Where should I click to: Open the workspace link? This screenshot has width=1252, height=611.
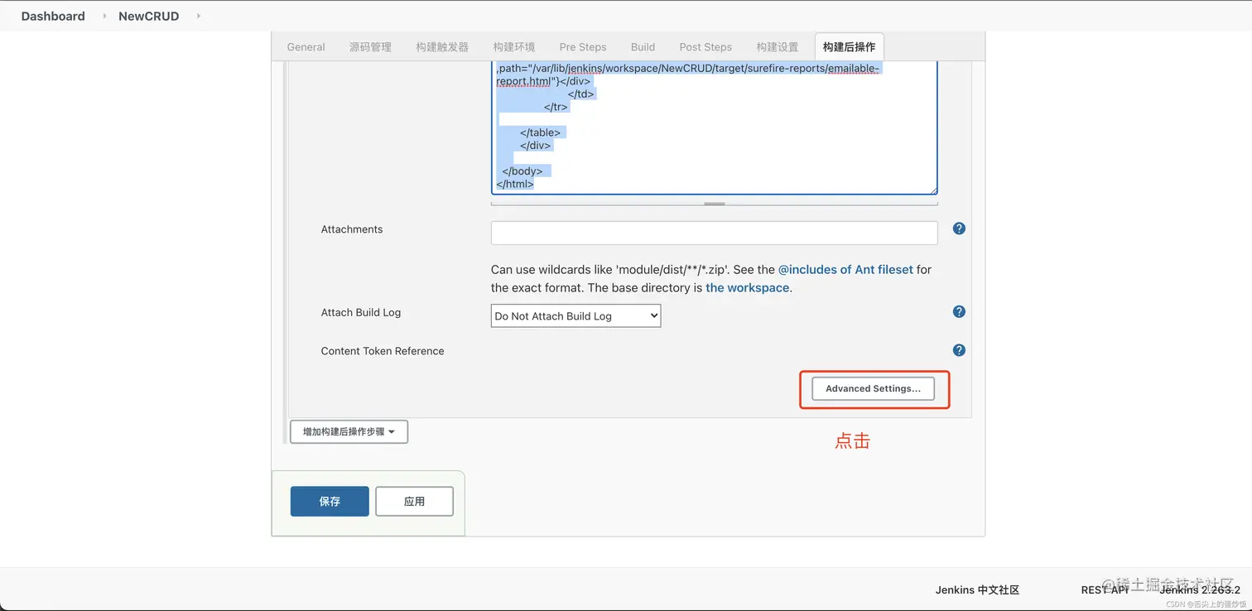coord(748,288)
